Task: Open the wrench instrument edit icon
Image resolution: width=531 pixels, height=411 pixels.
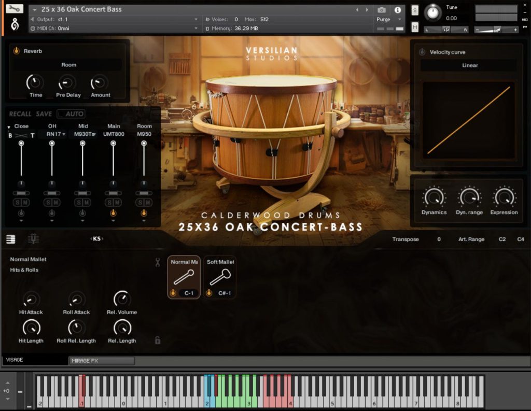Action: pyautogui.click(x=15, y=9)
